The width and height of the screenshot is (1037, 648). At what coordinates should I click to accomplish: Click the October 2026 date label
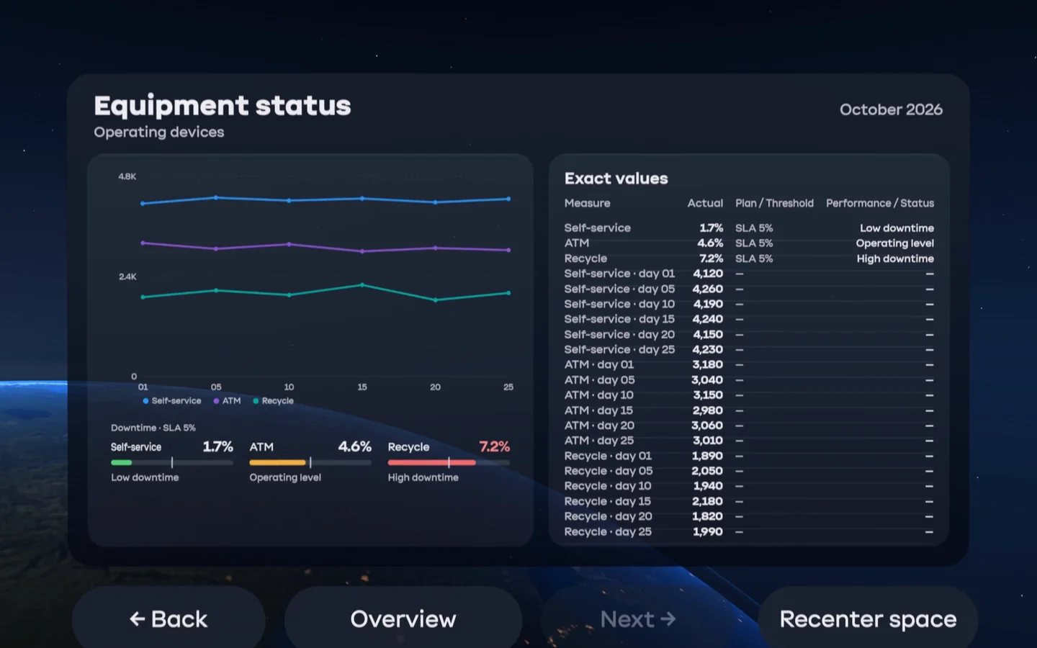click(x=891, y=109)
